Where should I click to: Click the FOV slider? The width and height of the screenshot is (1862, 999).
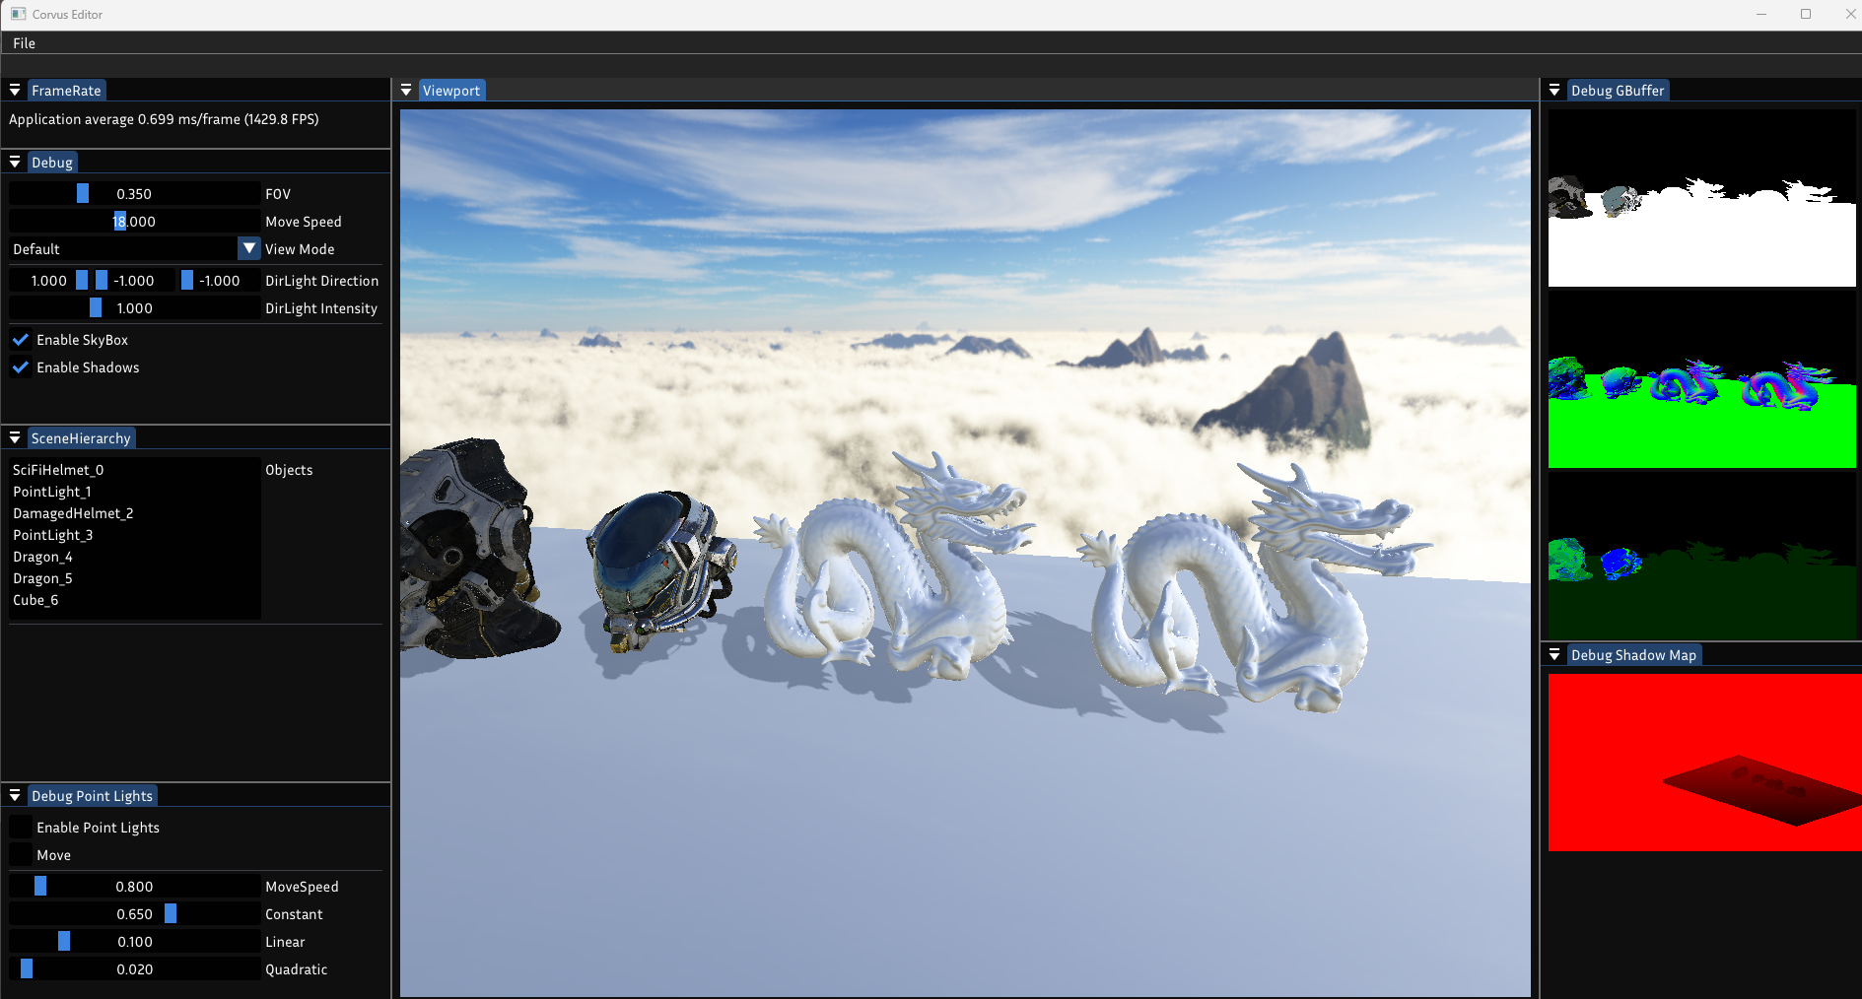[134, 194]
